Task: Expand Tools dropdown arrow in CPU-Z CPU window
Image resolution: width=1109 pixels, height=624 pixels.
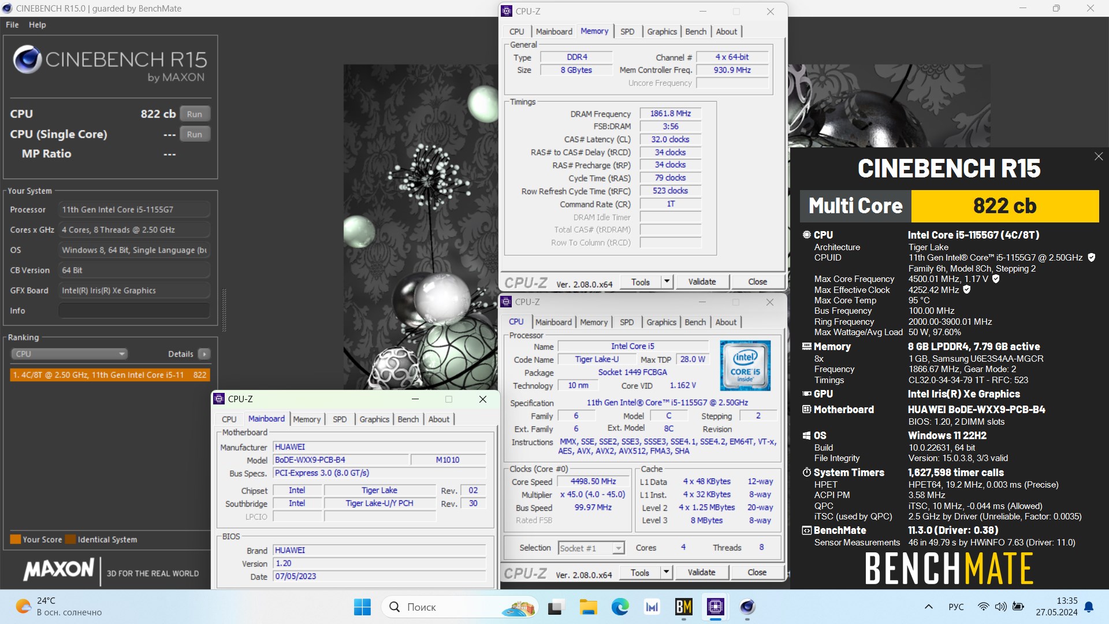Action: point(666,573)
